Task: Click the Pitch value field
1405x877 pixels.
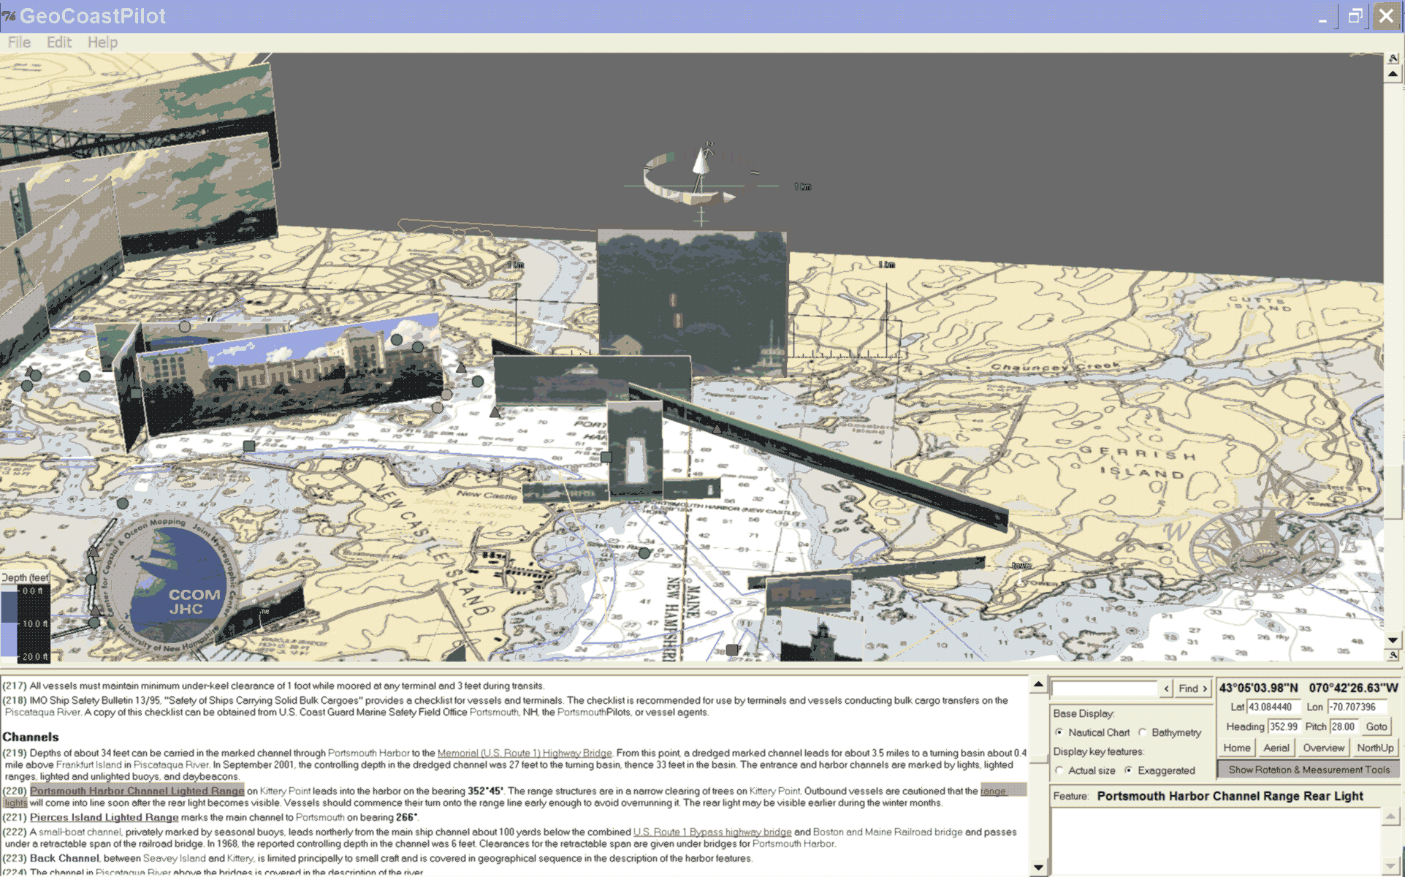Action: point(1343,726)
